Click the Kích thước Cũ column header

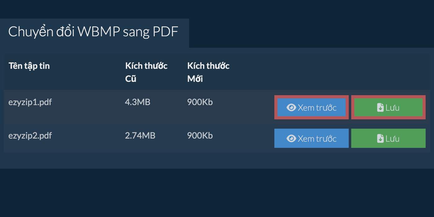point(146,72)
